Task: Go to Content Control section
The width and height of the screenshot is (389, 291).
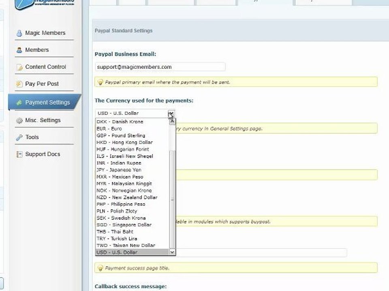Action: pos(46,67)
